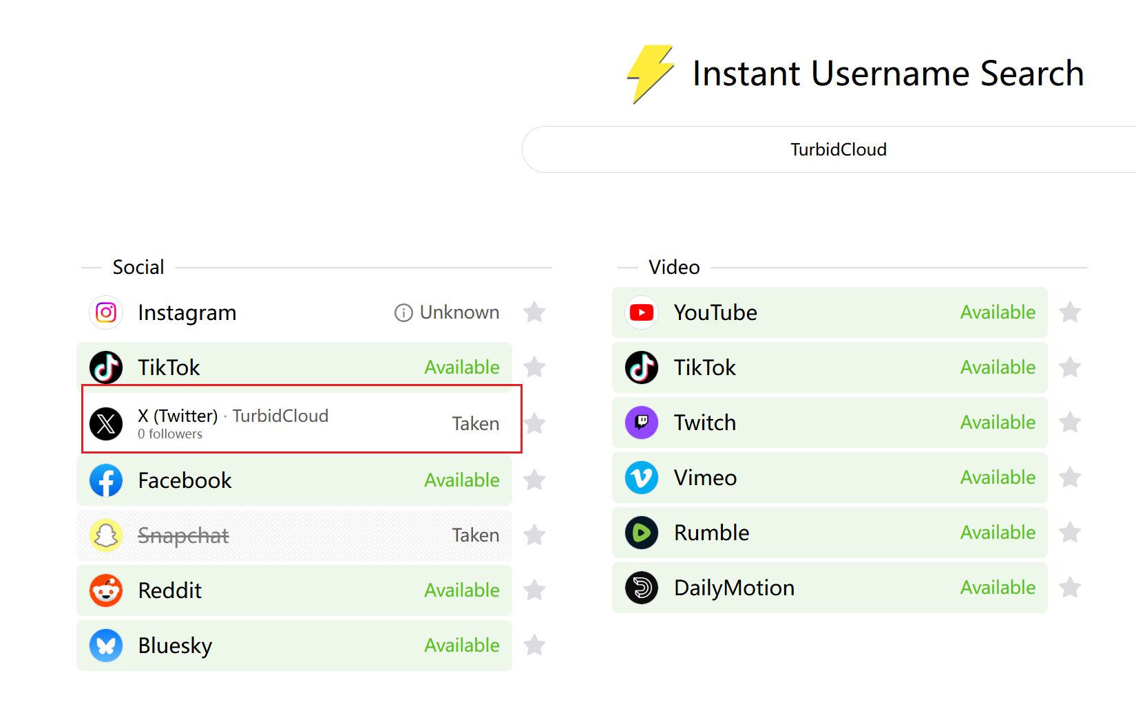Click the X (Twitter) logo icon
This screenshot has height=704, width=1136.
106,423
